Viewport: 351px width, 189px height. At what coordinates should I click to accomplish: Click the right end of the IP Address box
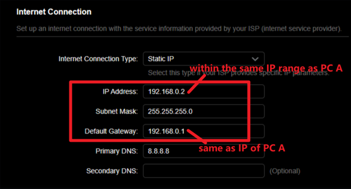click(x=259, y=91)
